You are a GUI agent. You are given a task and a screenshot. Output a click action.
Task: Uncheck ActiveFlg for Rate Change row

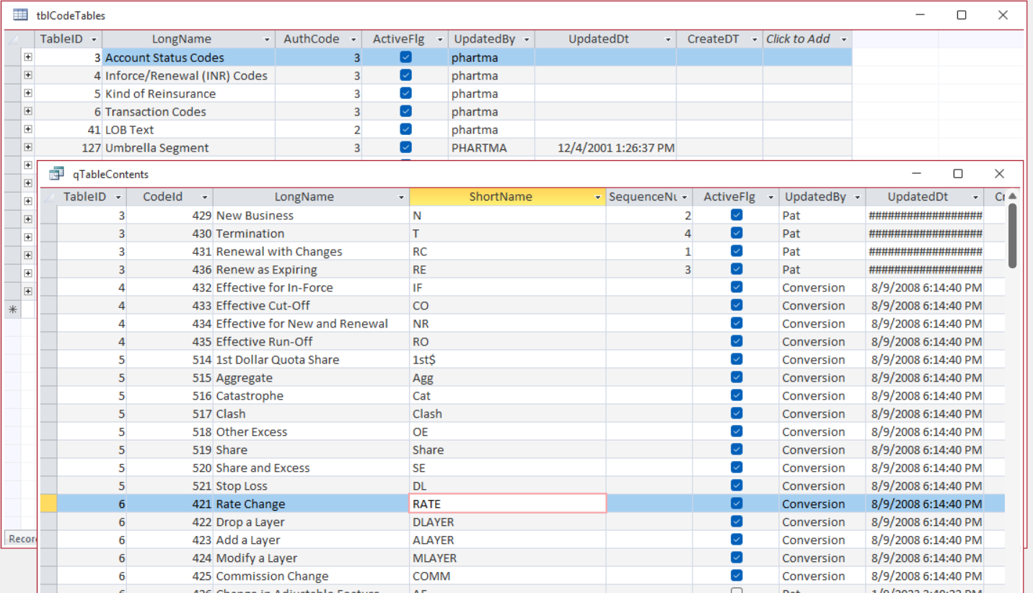[x=737, y=504]
